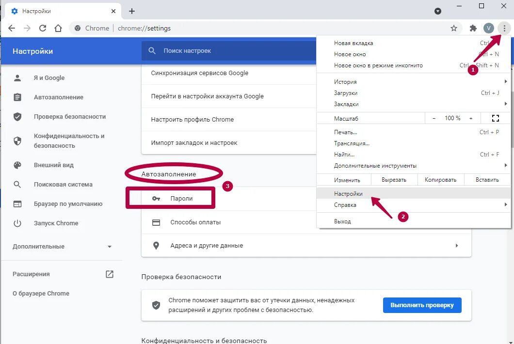The width and height of the screenshot is (514, 344).
Task: Reload the page with the refresh icon
Action: pos(43,28)
